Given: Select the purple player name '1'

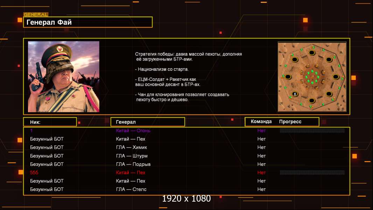Looking at the screenshot, I should [x=31, y=131].
